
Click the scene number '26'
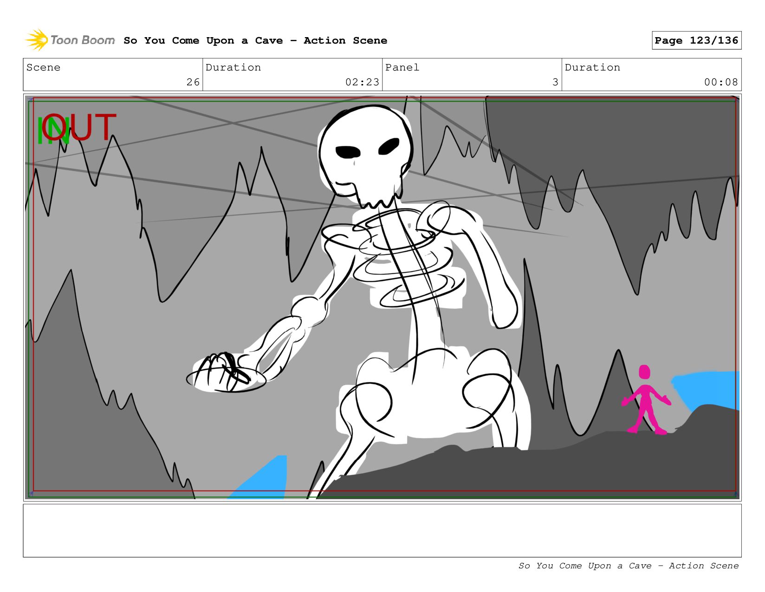pos(193,82)
